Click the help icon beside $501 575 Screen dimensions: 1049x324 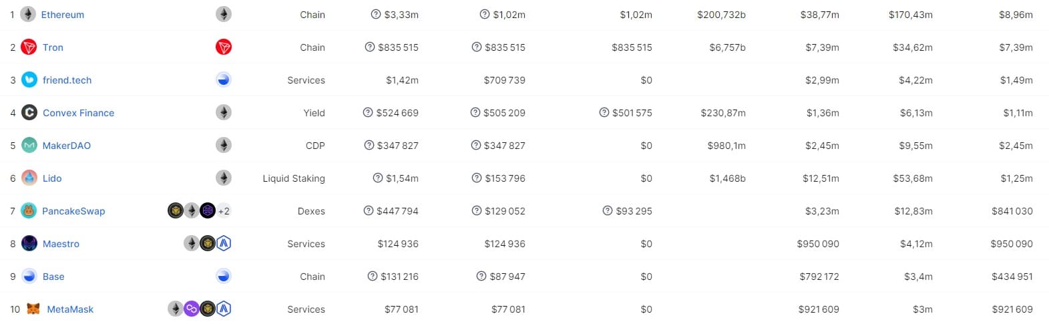[x=604, y=112]
